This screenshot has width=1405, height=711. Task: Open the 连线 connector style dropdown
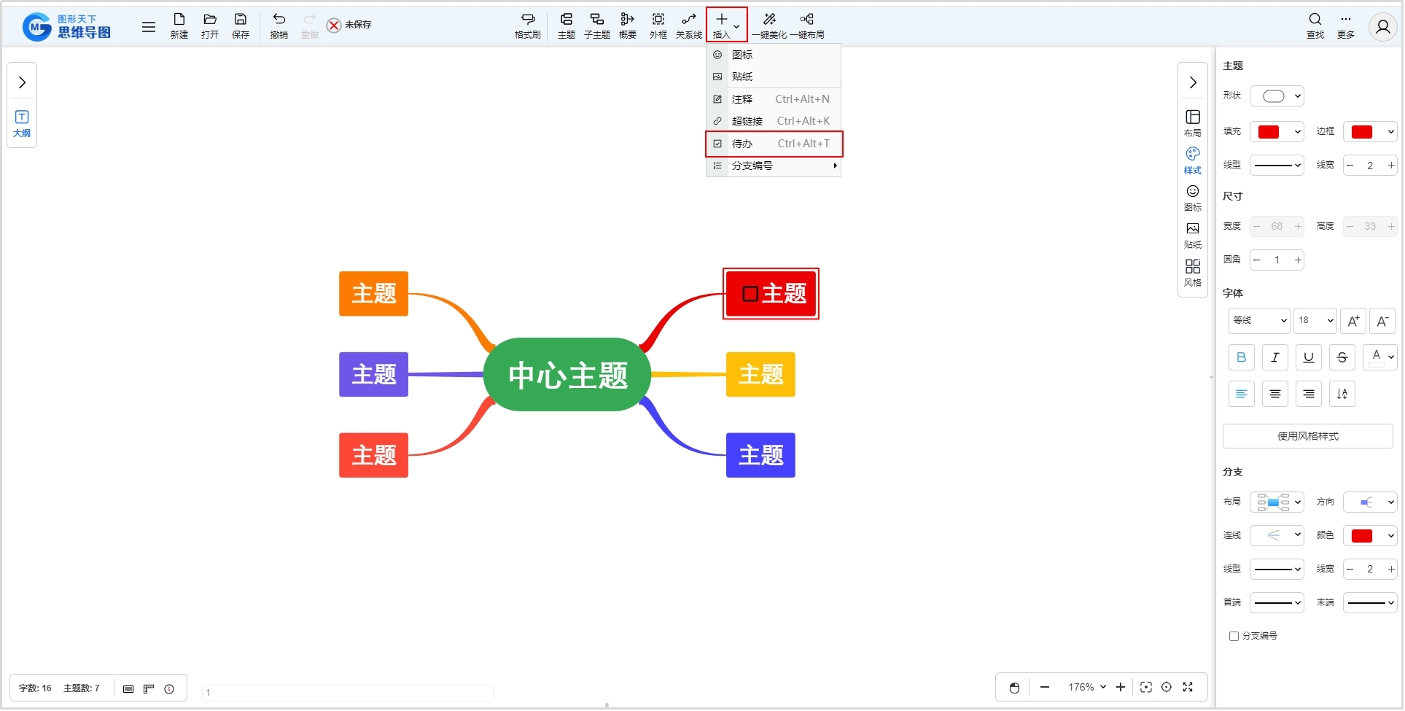point(1277,536)
